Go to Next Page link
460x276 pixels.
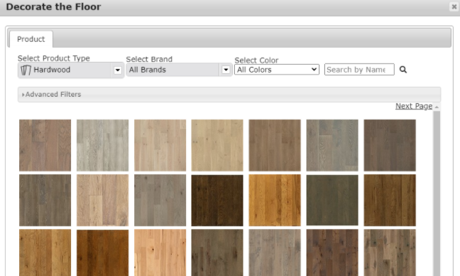414,106
